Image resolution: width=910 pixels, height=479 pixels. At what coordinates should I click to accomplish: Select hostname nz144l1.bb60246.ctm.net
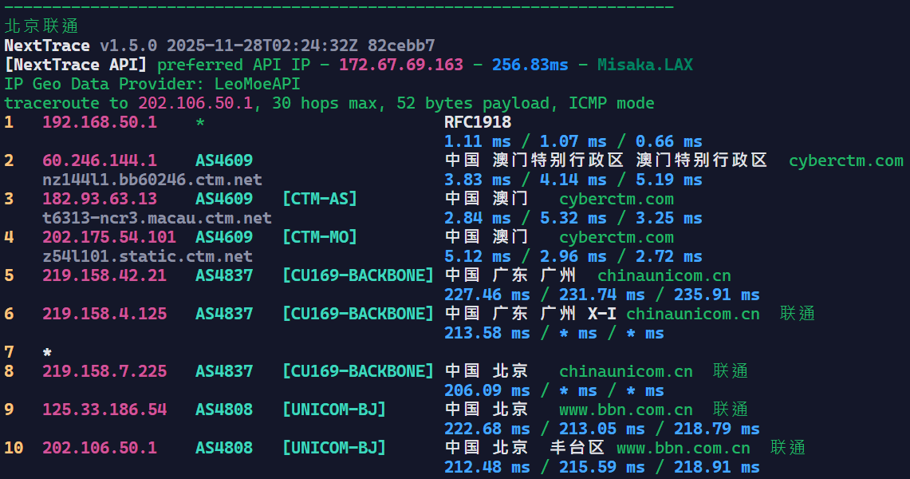pyautogui.click(x=152, y=180)
